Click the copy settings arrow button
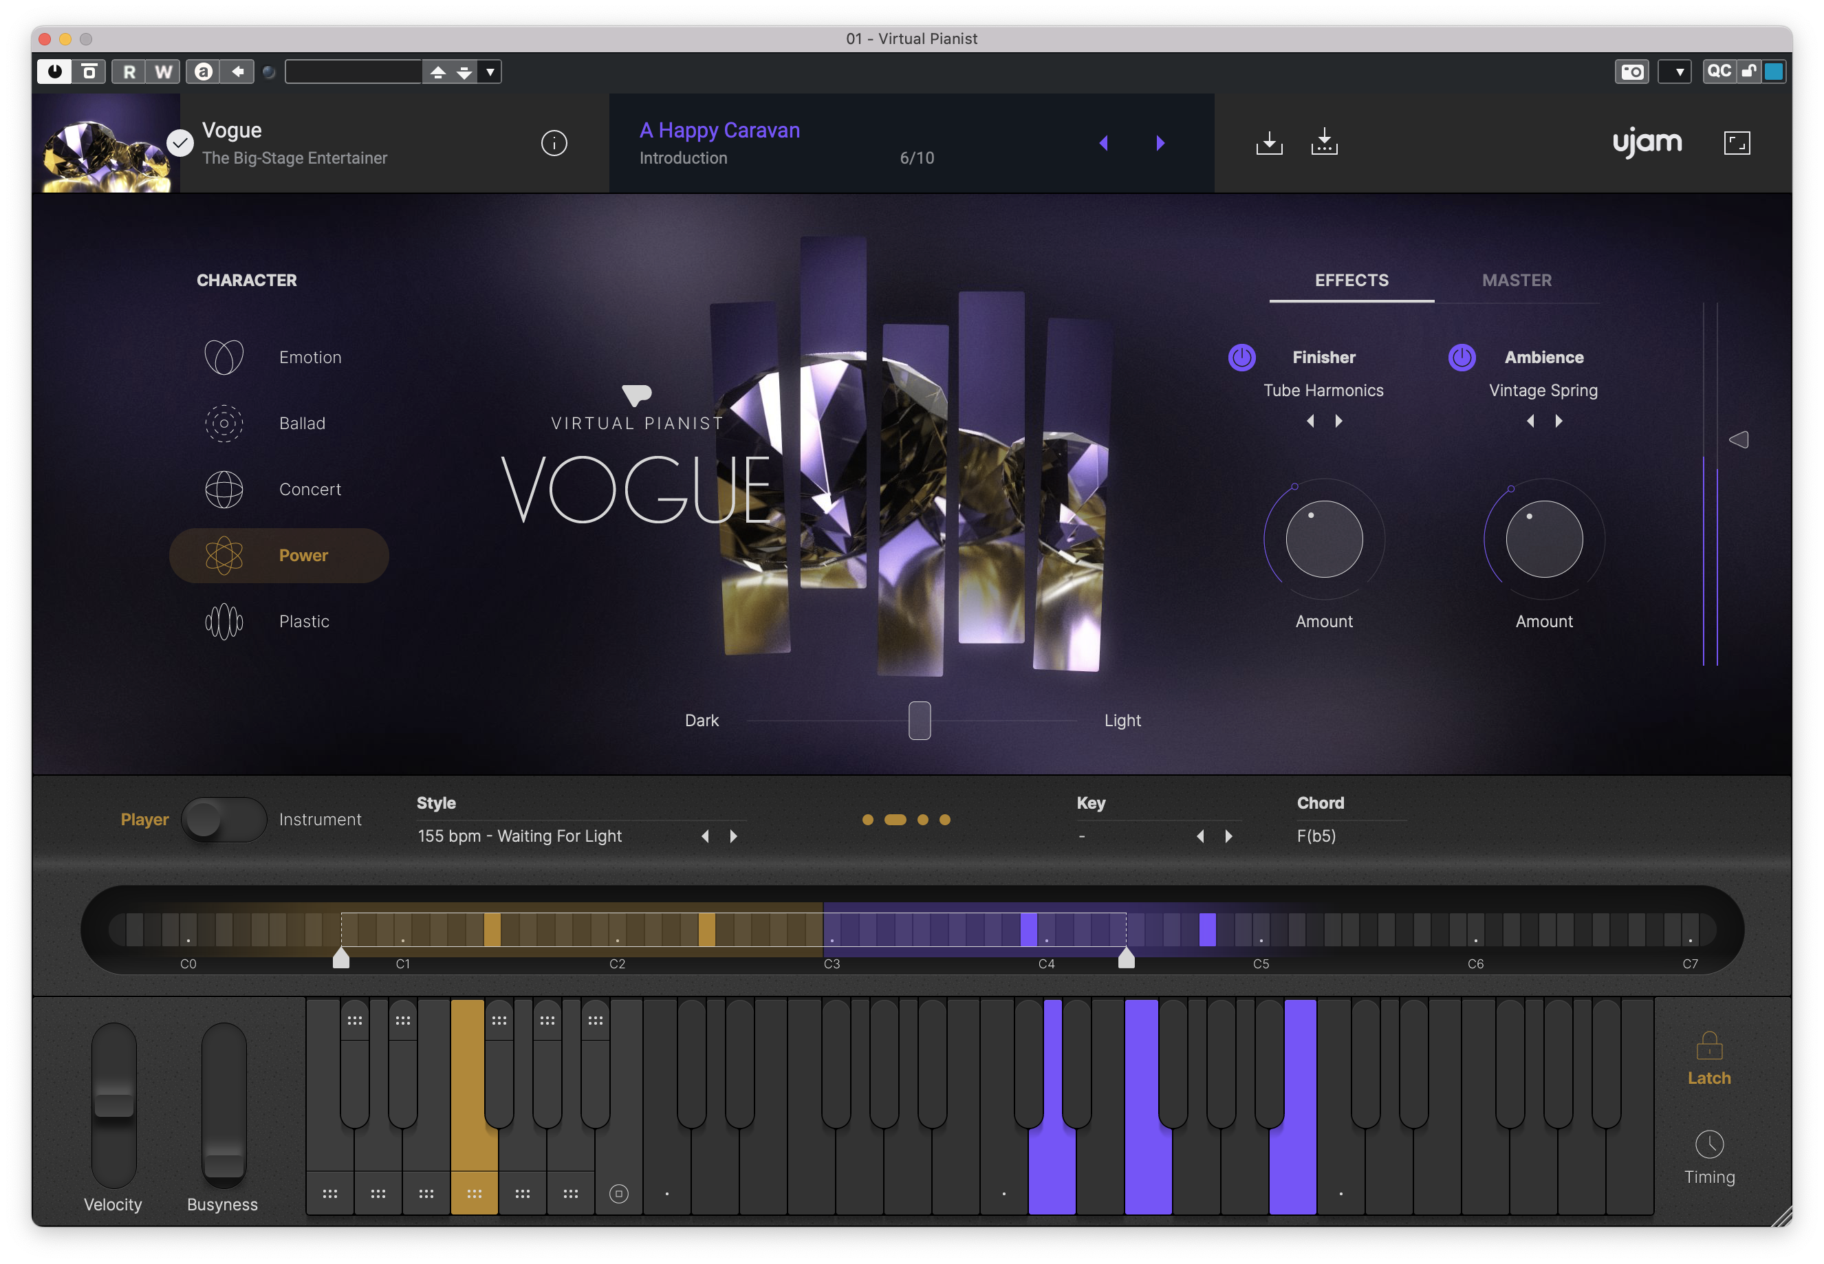Viewport: 1824px width, 1264px height. (237, 72)
